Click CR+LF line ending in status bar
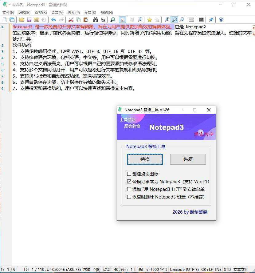Viewport: 255px width, 273px height. click(207, 269)
